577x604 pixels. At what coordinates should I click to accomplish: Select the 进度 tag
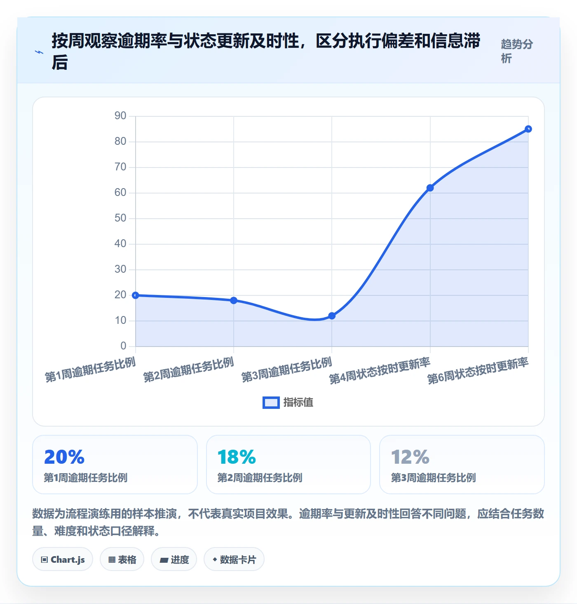coord(174,559)
